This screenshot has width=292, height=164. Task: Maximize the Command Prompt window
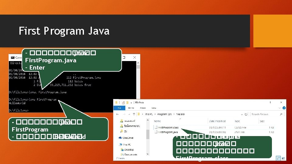[124, 57]
